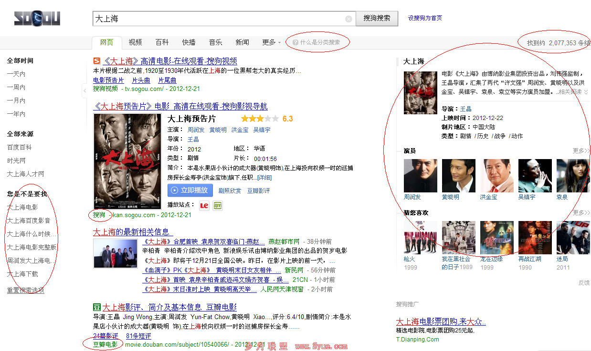The image size is (591, 351).
Task: Open the 《血滴子》PK《大上海》 news headline
Action: click(212, 270)
